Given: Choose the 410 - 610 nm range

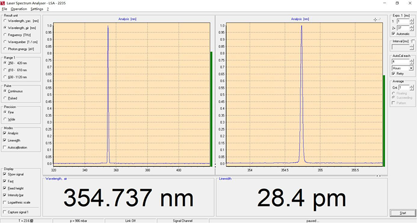Looking at the screenshot, I should click(5, 69).
